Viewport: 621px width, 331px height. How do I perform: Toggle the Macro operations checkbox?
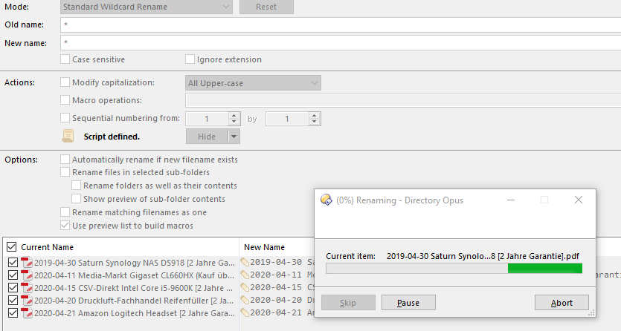coord(65,100)
